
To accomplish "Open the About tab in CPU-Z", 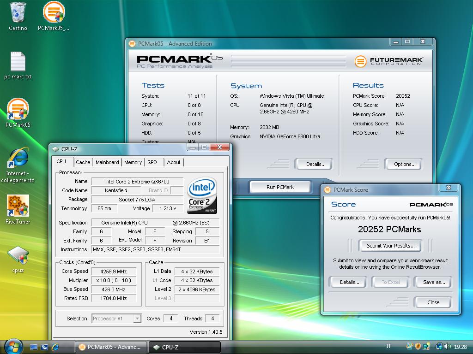I will [x=174, y=162].
